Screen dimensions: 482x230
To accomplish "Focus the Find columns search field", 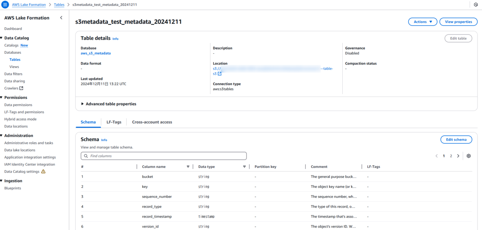I will click(163, 156).
